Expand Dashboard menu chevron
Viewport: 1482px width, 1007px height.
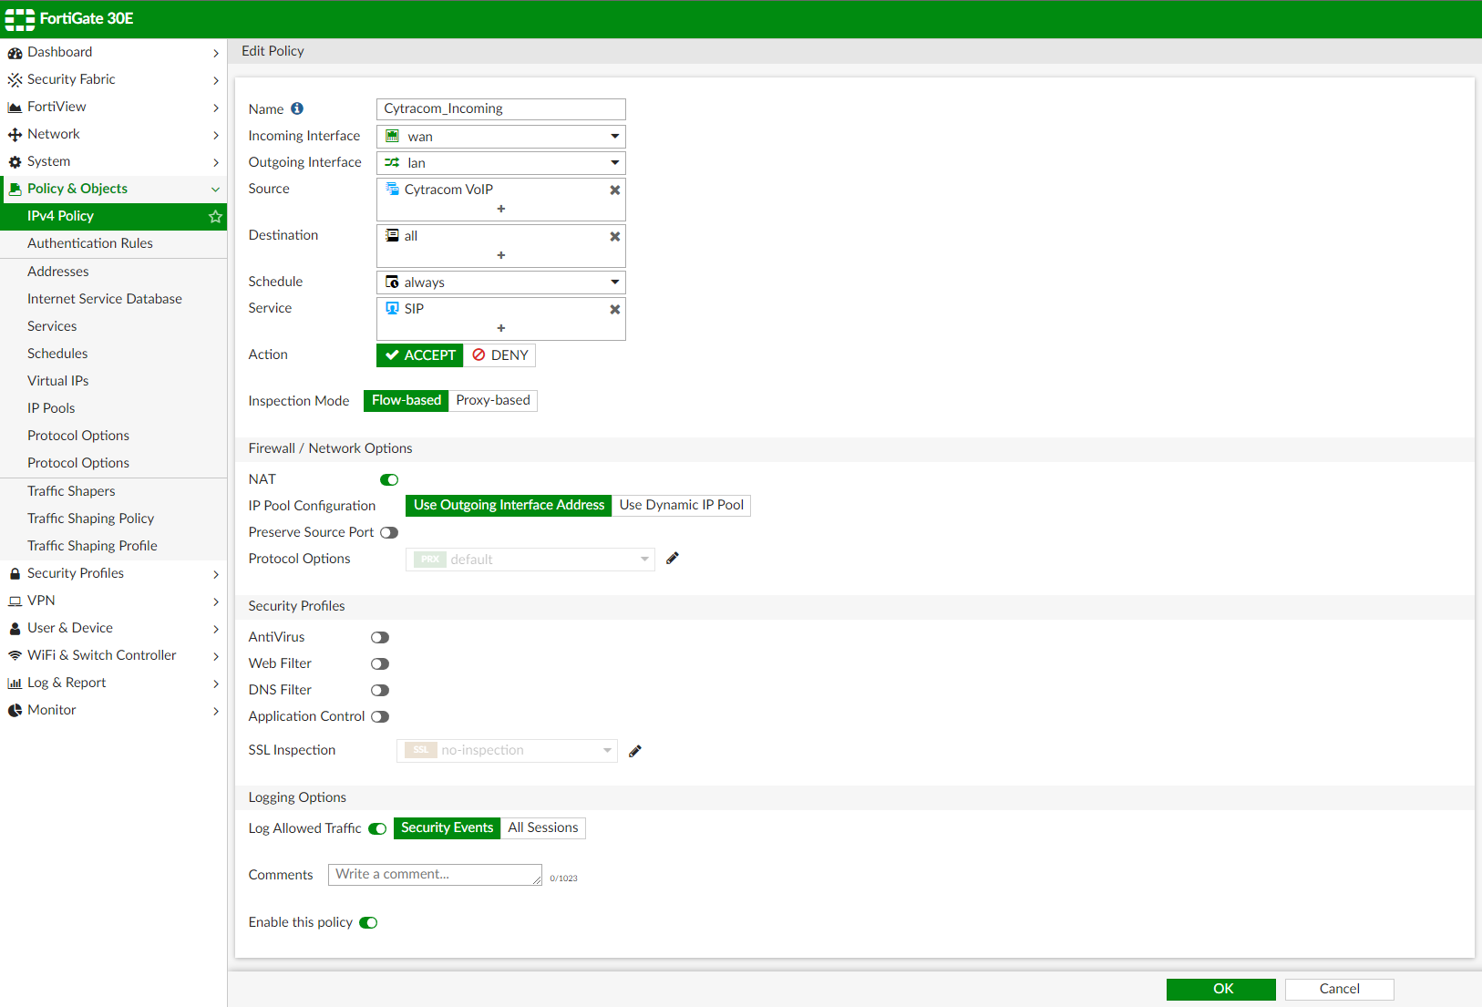pos(216,53)
